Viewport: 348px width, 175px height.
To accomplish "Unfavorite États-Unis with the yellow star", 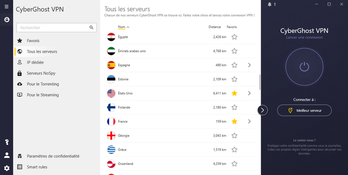I will pyautogui.click(x=234, y=93).
